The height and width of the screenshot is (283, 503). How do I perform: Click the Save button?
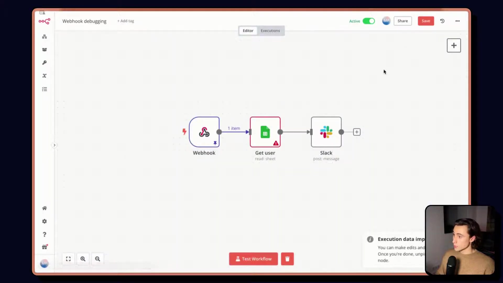[426, 21]
